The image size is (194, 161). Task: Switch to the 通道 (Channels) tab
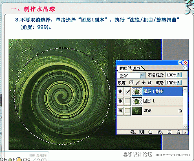coord(136,68)
